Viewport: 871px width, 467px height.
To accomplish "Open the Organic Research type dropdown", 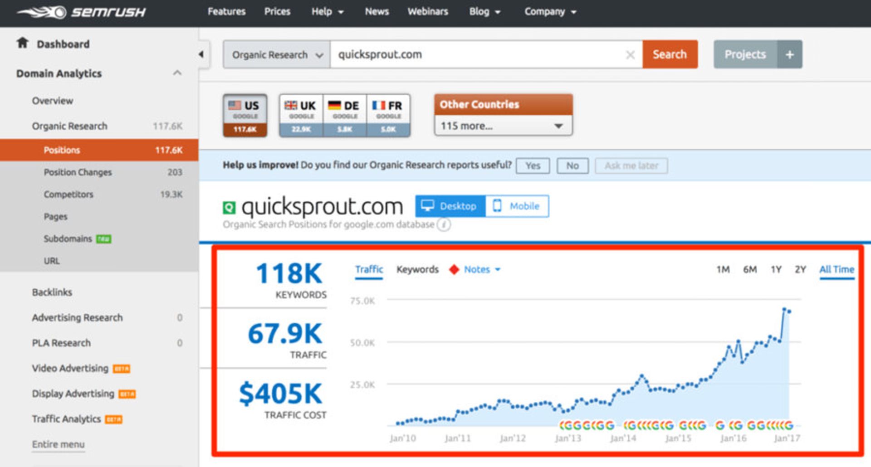I will 277,55.
